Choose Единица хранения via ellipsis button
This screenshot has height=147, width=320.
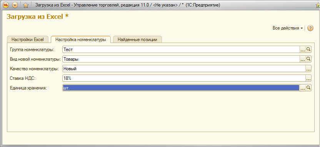point(302,88)
